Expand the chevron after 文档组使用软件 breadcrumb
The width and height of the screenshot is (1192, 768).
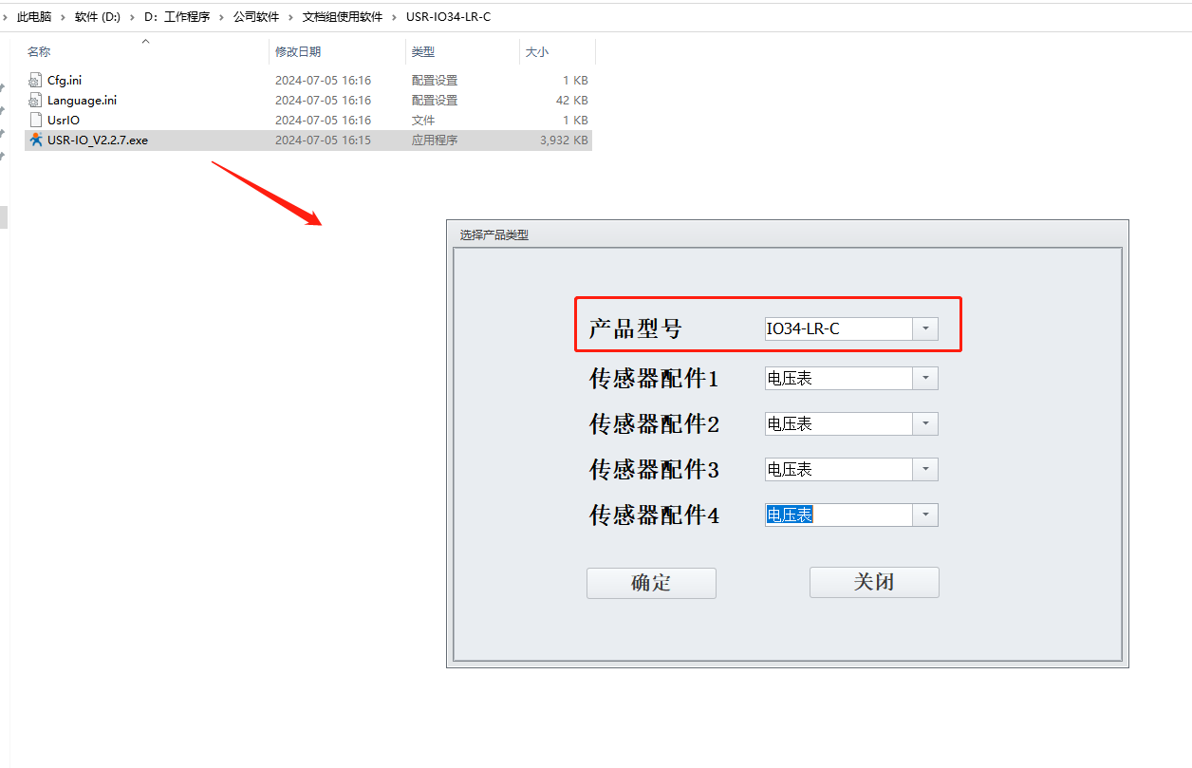point(395,17)
